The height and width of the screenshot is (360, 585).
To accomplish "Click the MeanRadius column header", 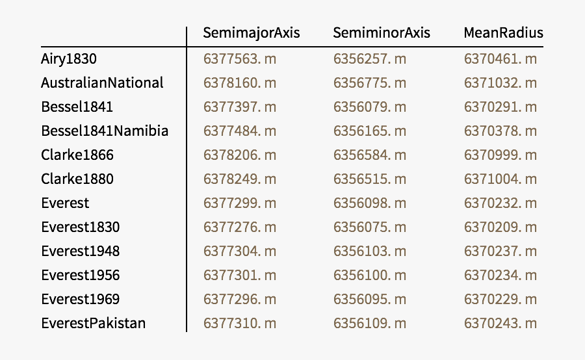I will 503,32.
